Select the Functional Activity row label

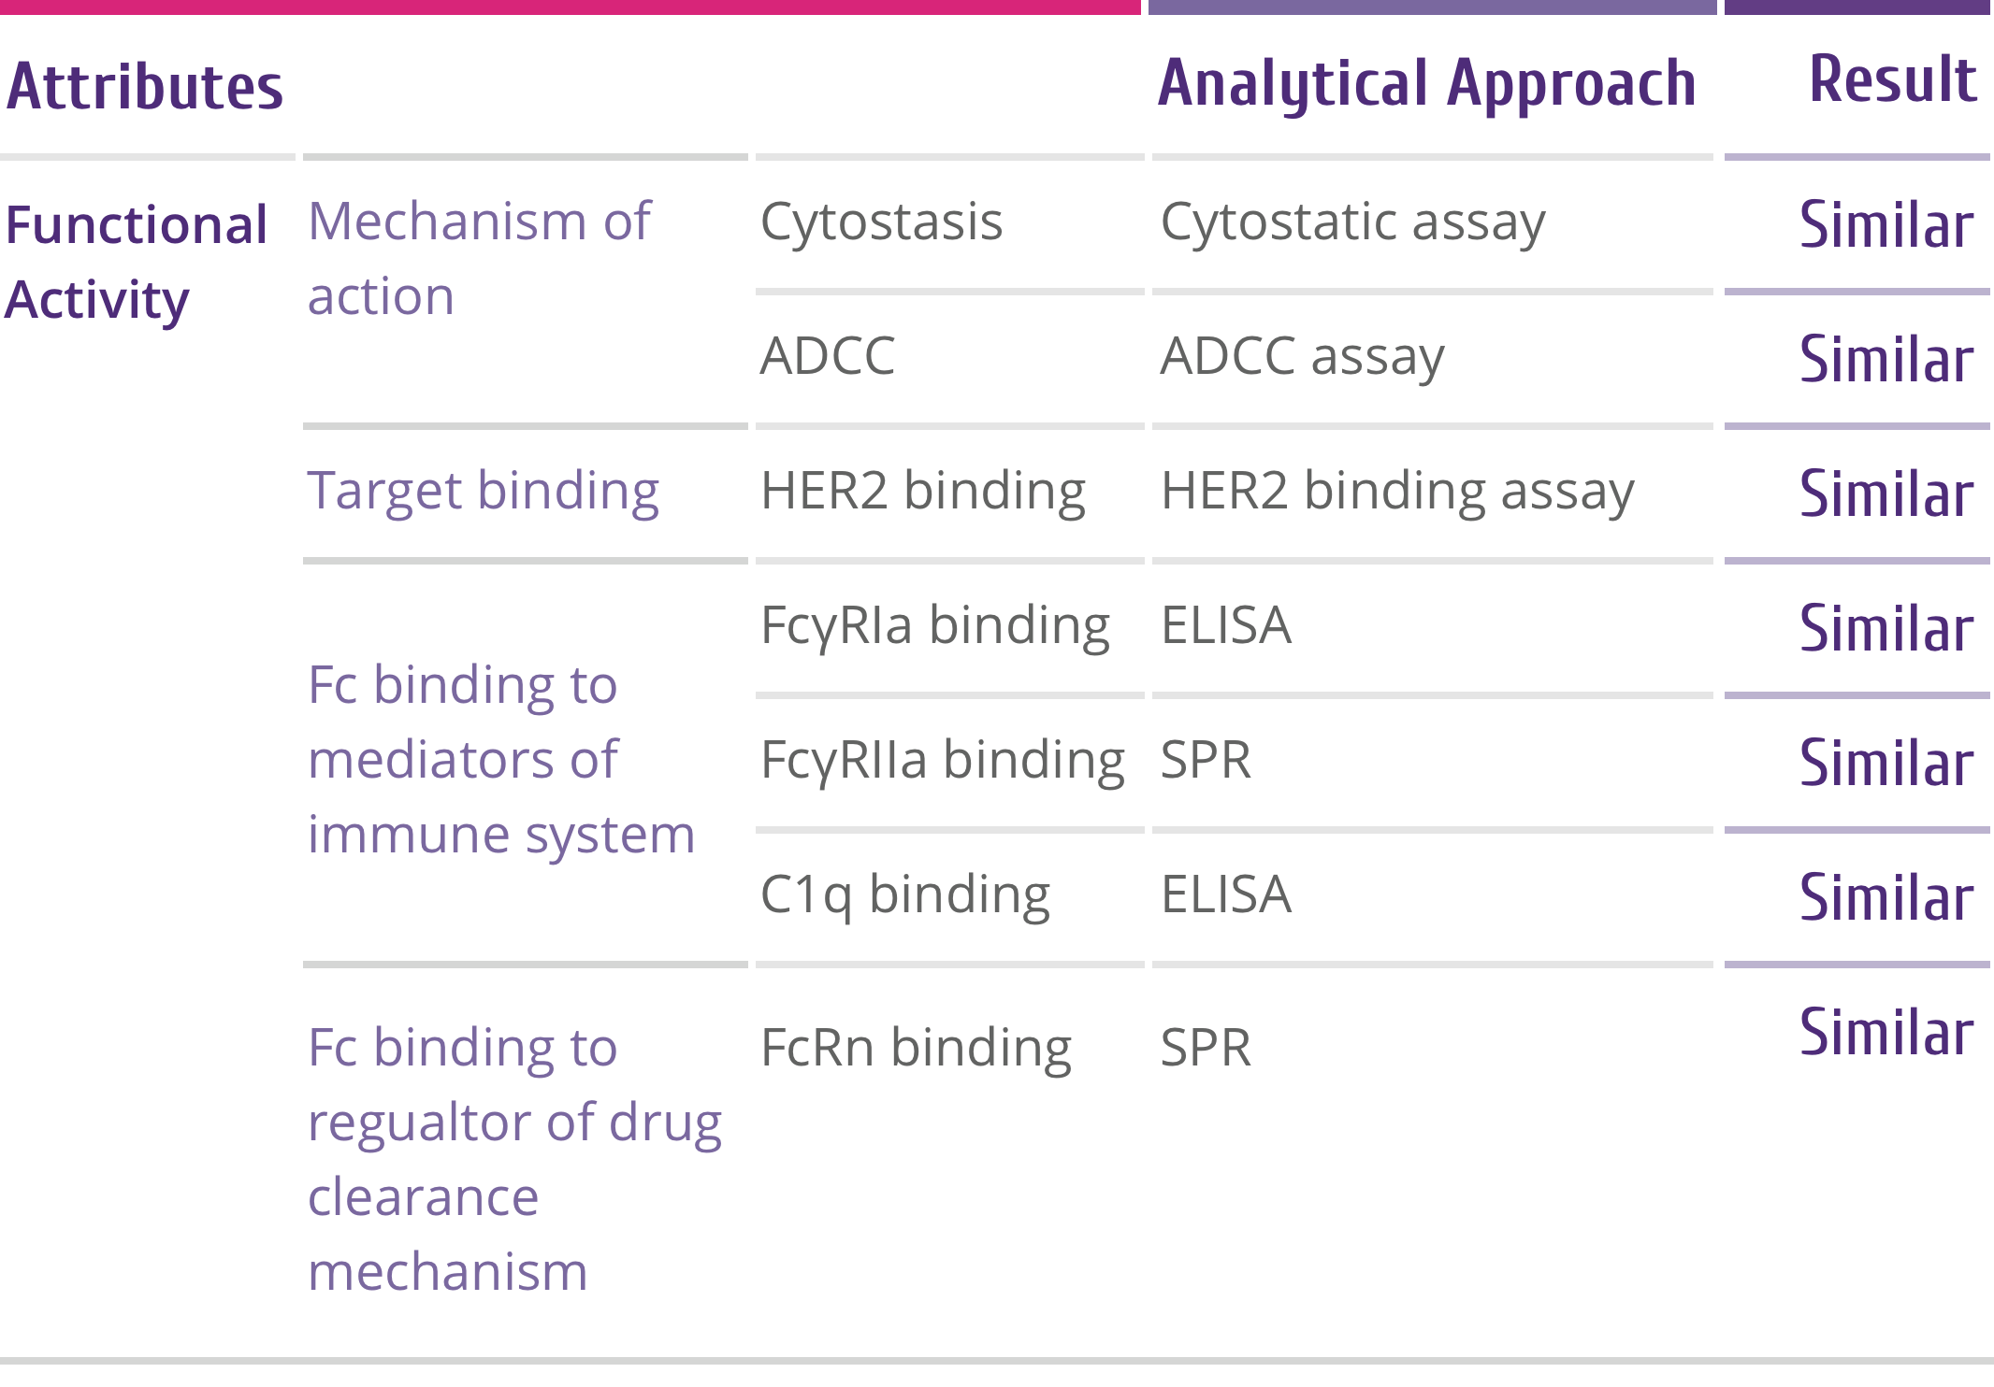tap(136, 262)
